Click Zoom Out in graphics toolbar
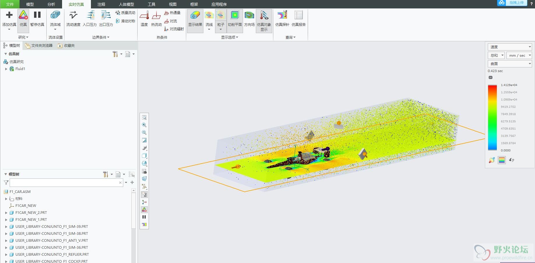This screenshot has width=535, height=263. point(144,133)
